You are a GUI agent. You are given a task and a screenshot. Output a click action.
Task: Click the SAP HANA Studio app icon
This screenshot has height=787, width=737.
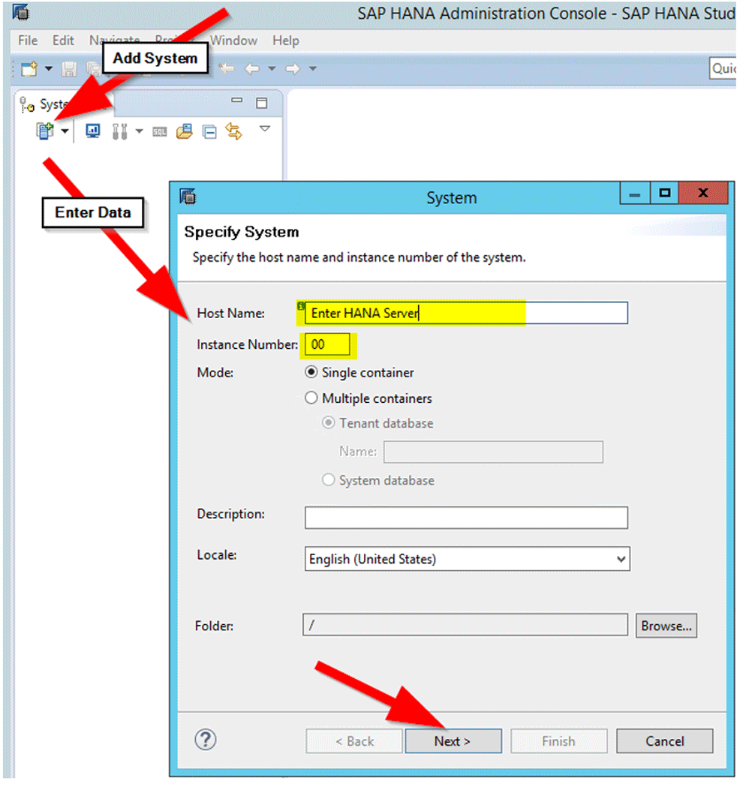click(x=20, y=13)
